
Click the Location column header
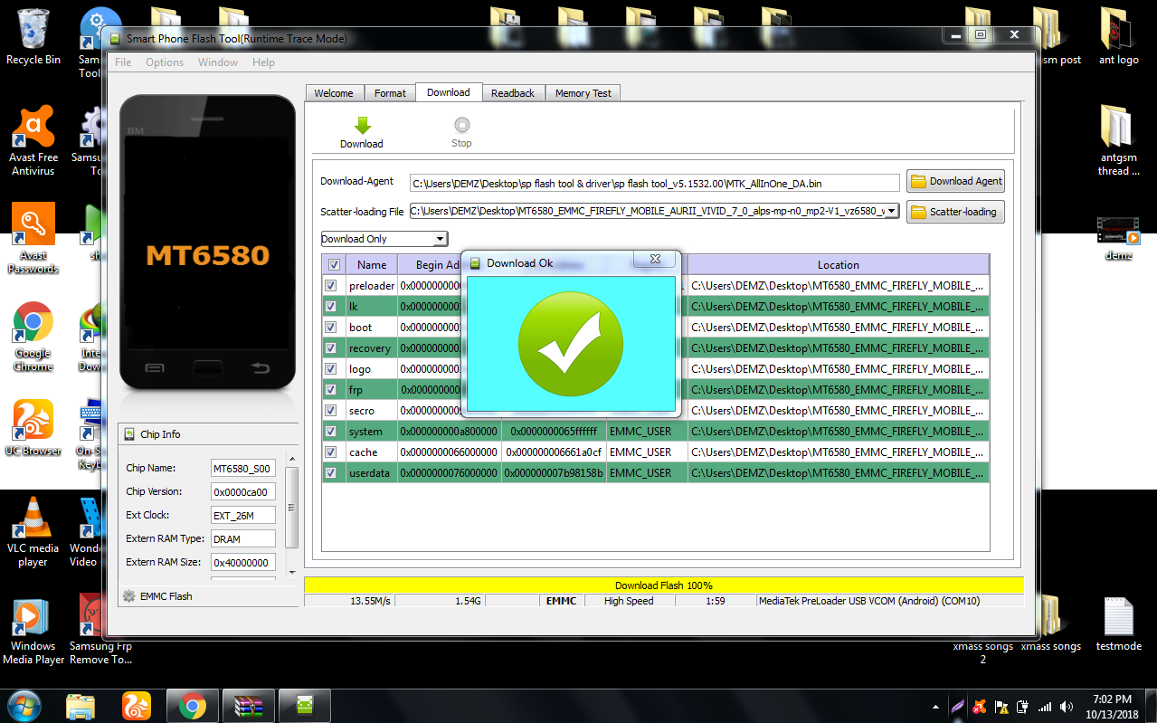839,265
